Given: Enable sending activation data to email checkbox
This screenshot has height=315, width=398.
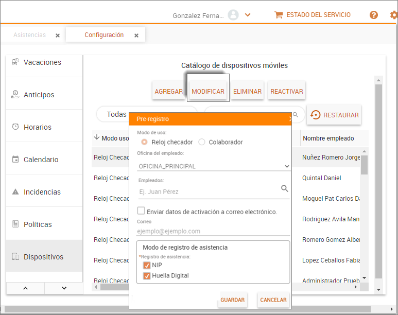Looking at the screenshot, I should click(141, 211).
